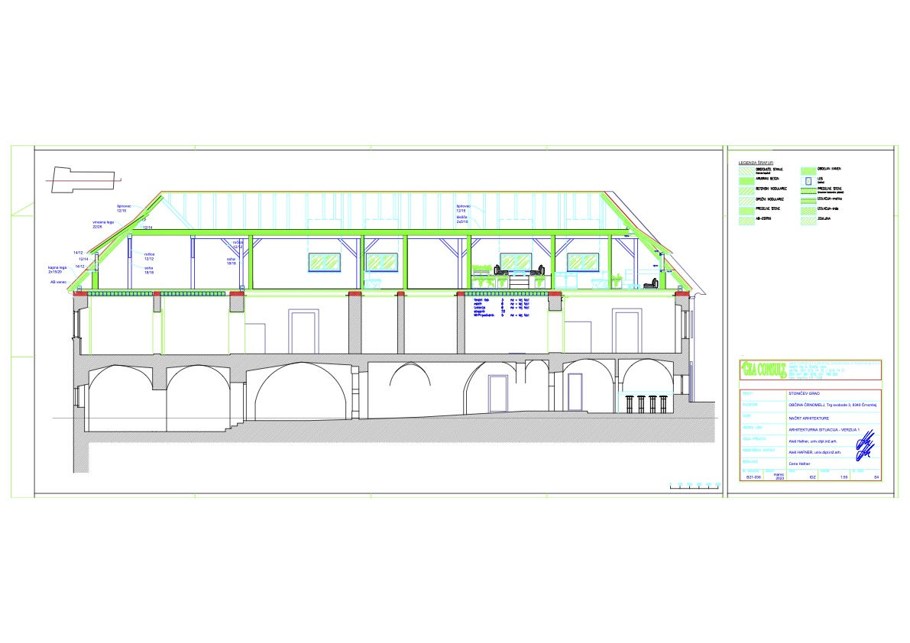Click the B21-036 project number cell
This screenshot has height=643, width=910.
pyautogui.click(x=753, y=477)
